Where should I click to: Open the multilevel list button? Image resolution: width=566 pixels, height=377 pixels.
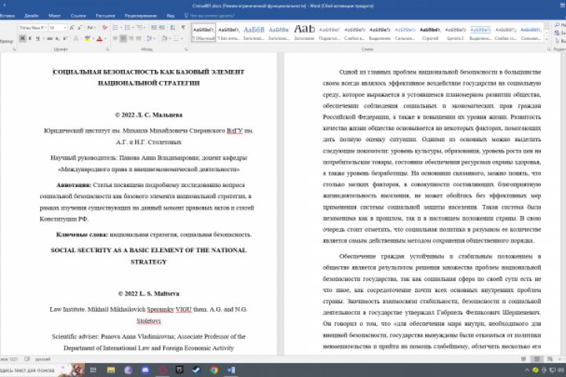139,27
